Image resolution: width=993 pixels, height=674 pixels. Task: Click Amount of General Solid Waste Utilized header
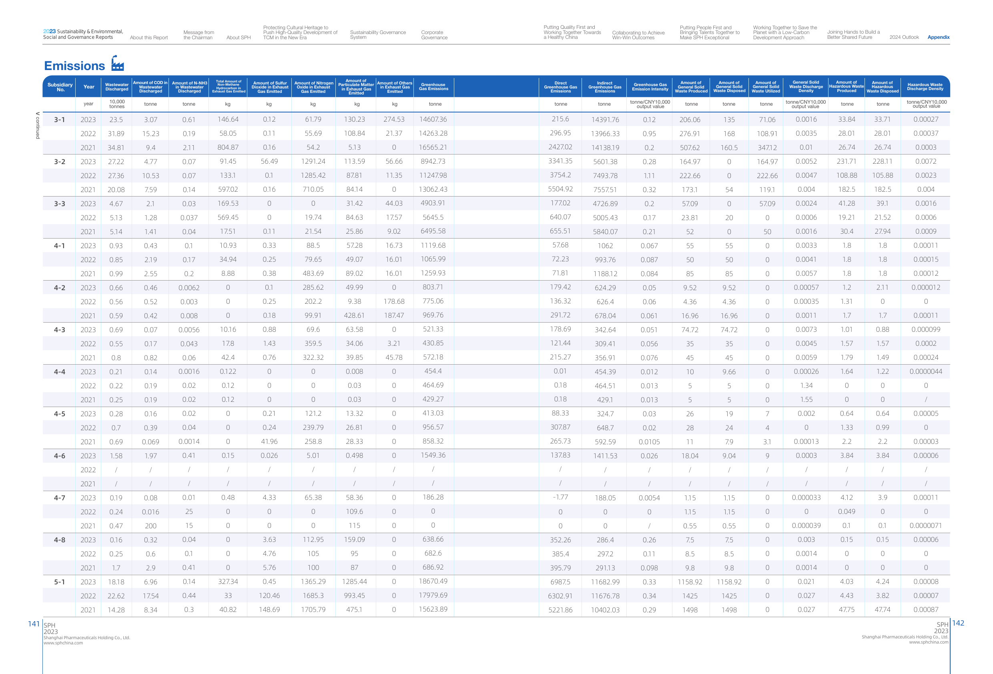point(766,87)
